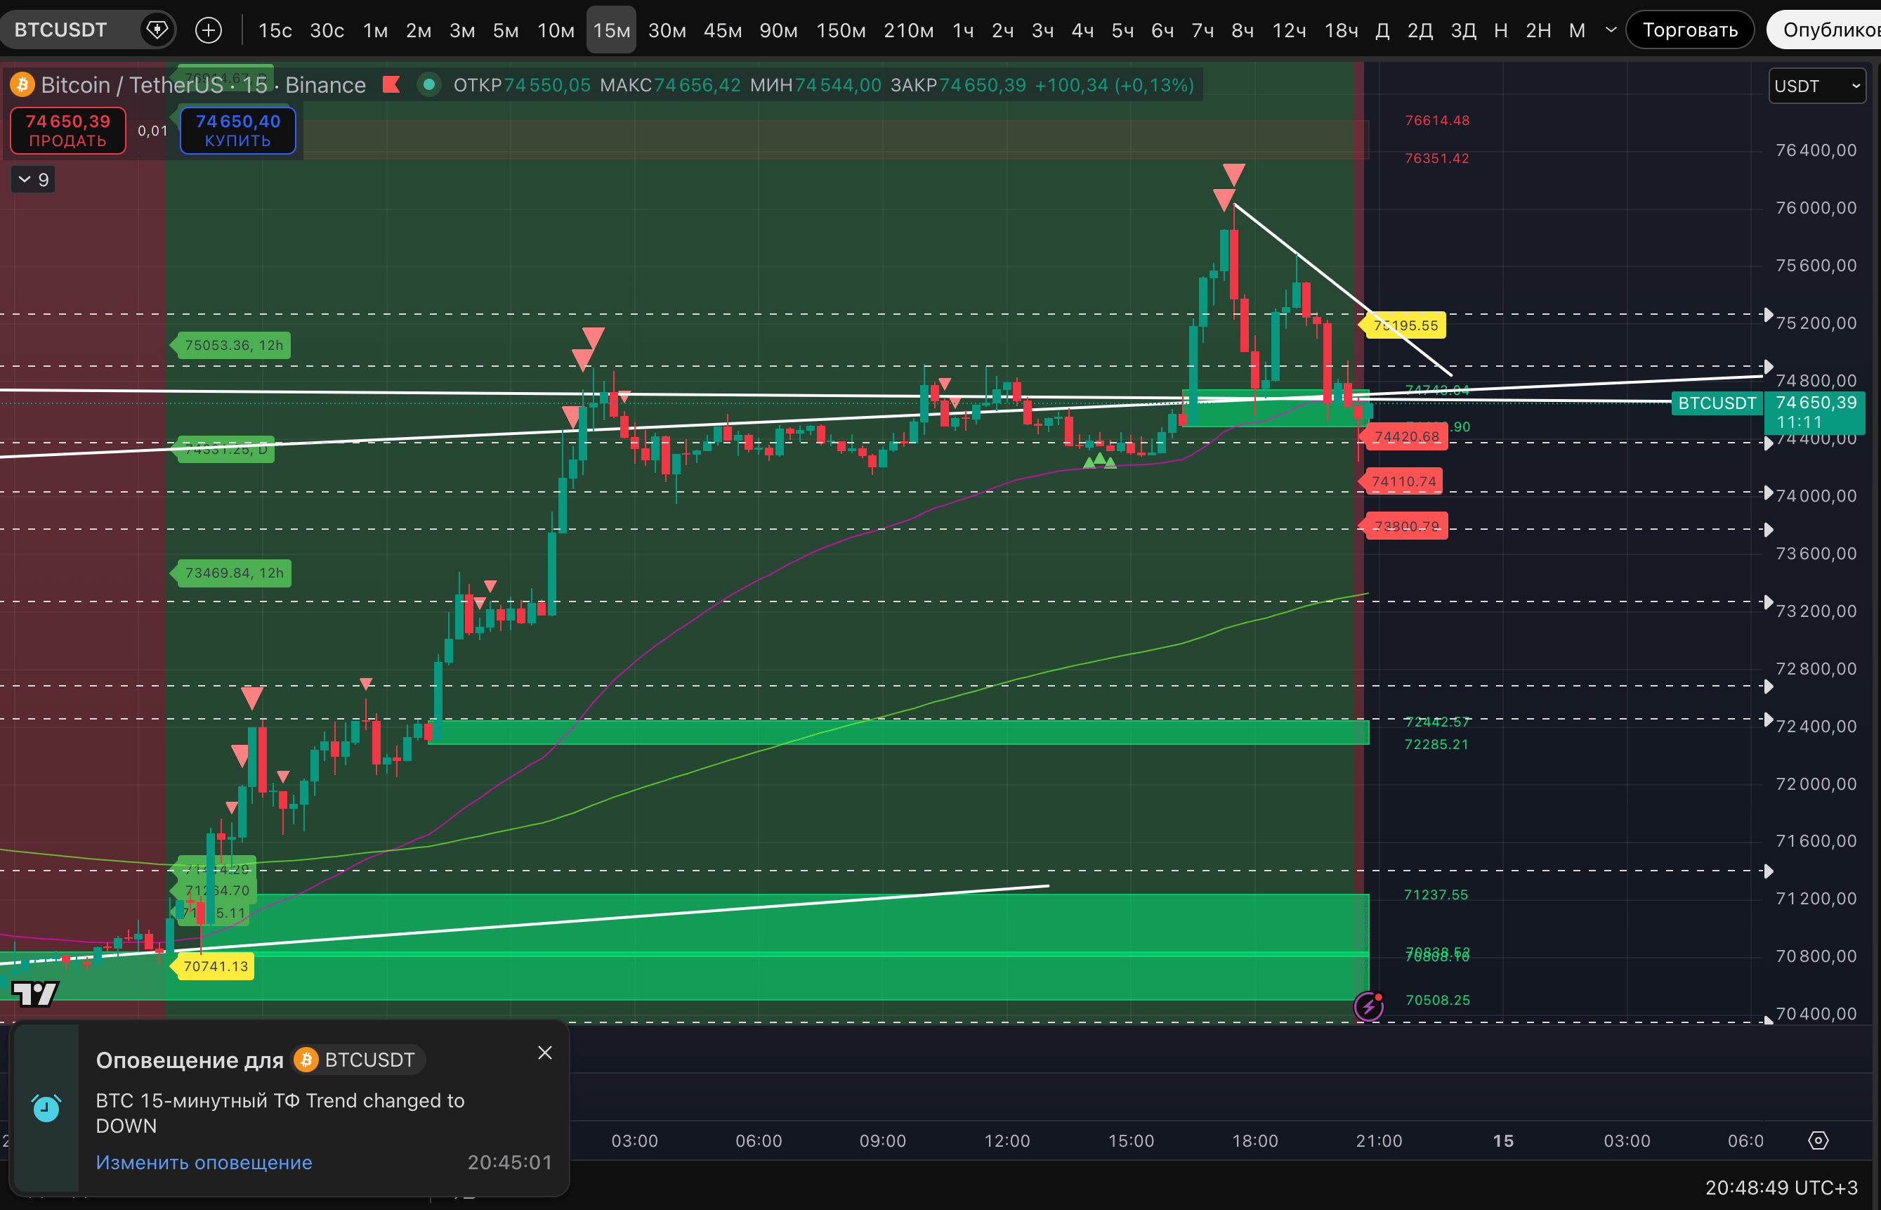The height and width of the screenshot is (1210, 1881).
Task: Select the Д daily timeframe
Action: [x=1382, y=30]
